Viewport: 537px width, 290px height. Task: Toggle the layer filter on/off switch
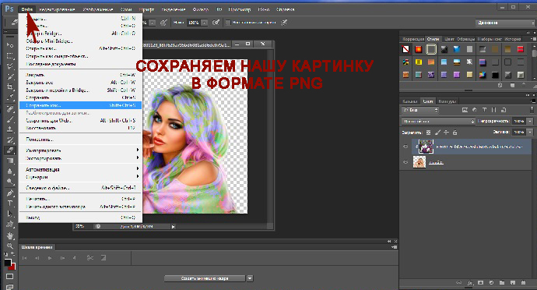532,110
